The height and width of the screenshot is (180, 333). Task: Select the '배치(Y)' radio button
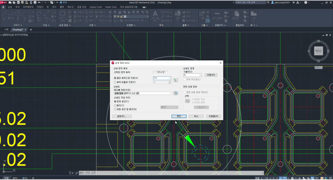click(115, 105)
